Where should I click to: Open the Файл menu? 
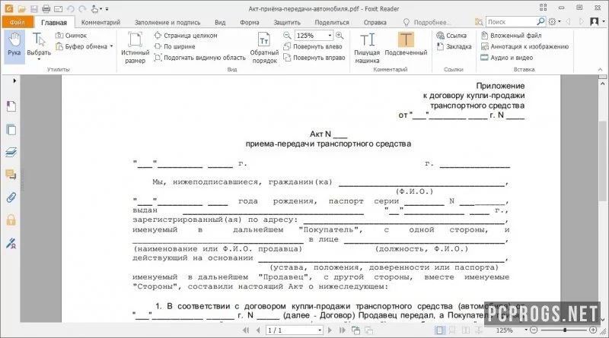[x=17, y=22]
